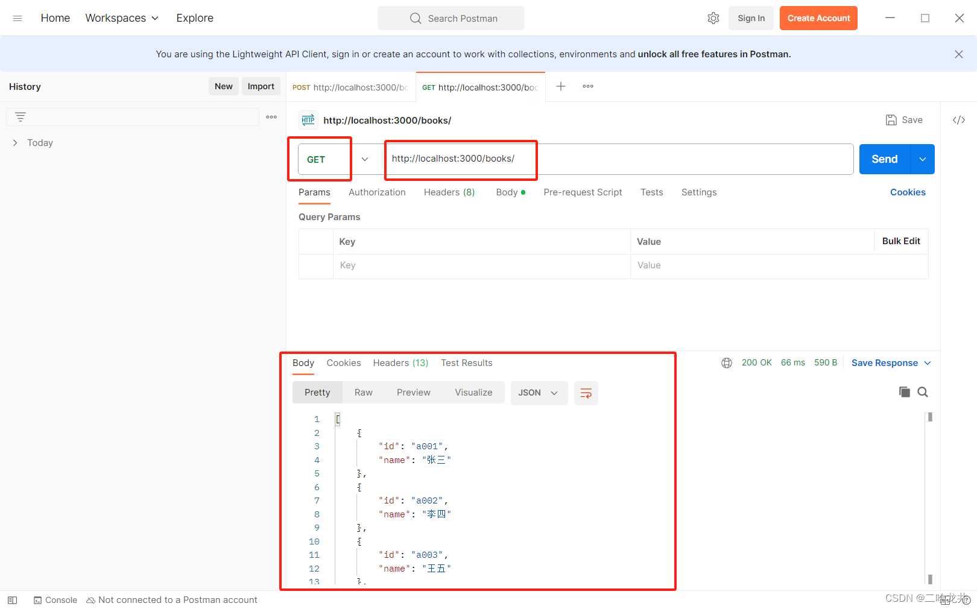Open the History sidebar more-options dots

coord(271,117)
